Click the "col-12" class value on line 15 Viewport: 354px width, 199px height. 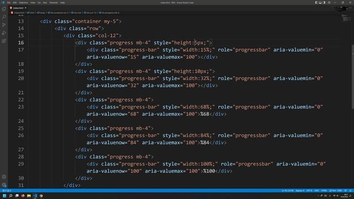[107, 35]
